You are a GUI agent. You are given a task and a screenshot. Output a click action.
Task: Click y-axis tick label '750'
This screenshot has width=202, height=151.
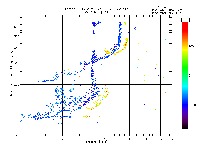pyautogui.click(x=17, y=16)
